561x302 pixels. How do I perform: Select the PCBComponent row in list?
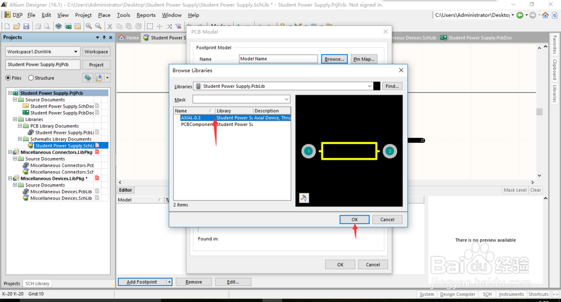pos(232,124)
